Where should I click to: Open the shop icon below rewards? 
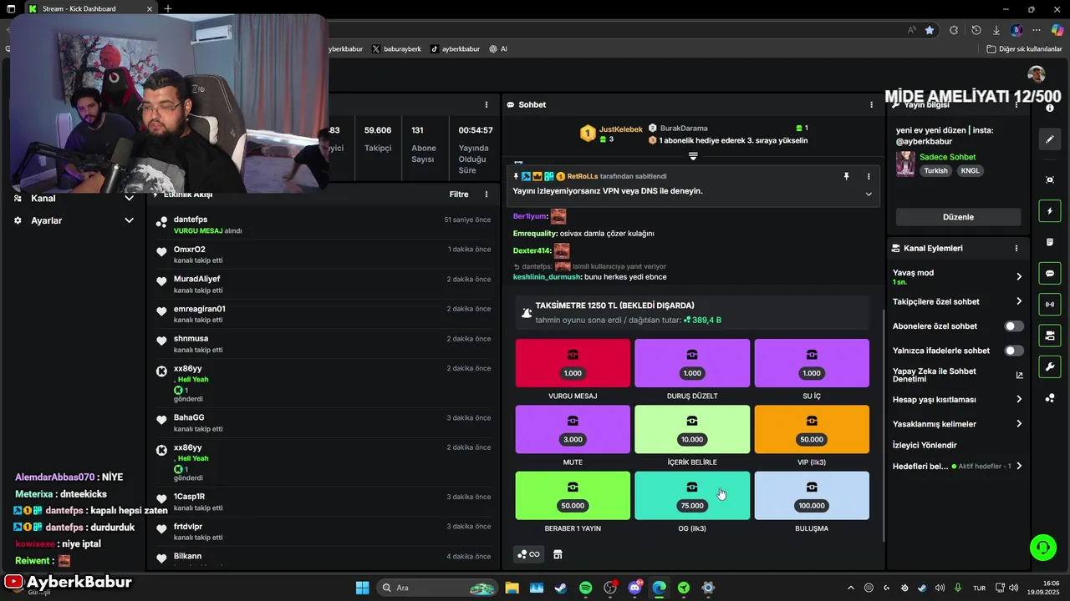(x=558, y=554)
